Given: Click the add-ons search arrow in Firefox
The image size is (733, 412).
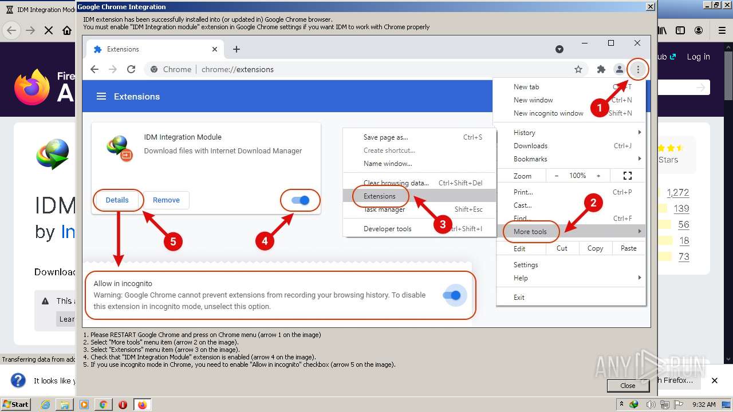Looking at the screenshot, I should point(701,87).
